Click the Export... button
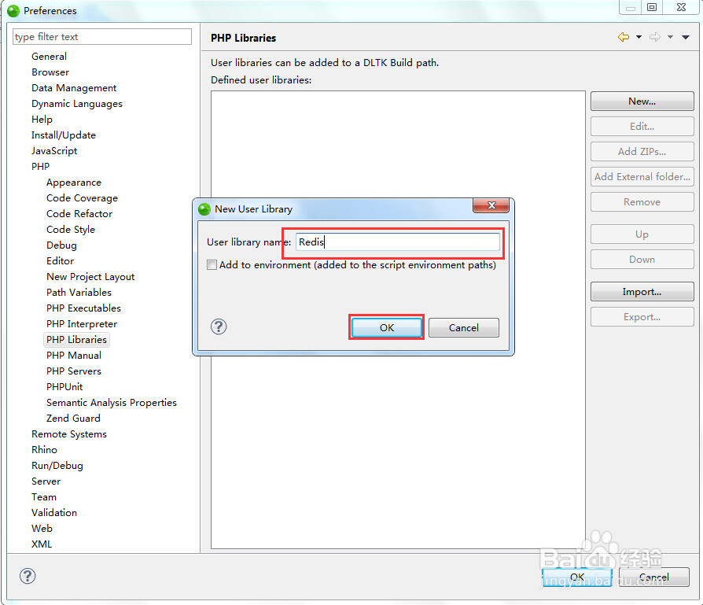Viewport: 703px width, 605px height. click(642, 317)
